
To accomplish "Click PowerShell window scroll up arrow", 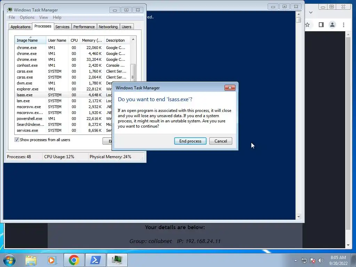I will click(x=299, y=14).
